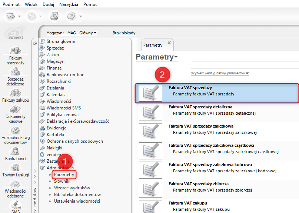The image size is (299, 213).
Task: Click the forward navigation arrow icon
Action: click(32, 16)
